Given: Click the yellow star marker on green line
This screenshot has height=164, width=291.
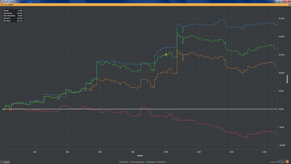Looking at the screenshot, I should pyautogui.click(x=166, y=55).
